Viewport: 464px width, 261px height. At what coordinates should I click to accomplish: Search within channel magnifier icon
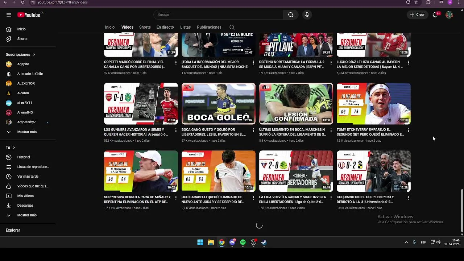coord(232,27)
